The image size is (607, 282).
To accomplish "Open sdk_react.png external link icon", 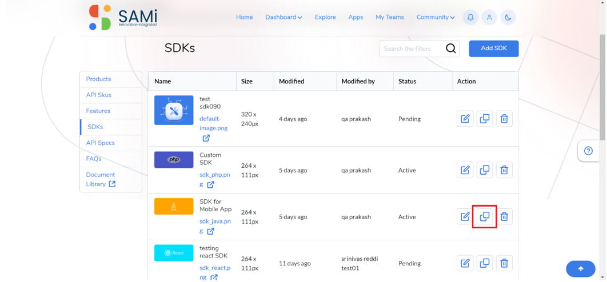I will pyautogui.click(x=214, y=278).
